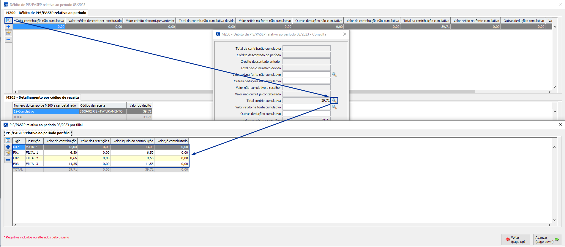
Task: Close the PIS/PASEP por filial window
Action: click(x=561, y=125)
